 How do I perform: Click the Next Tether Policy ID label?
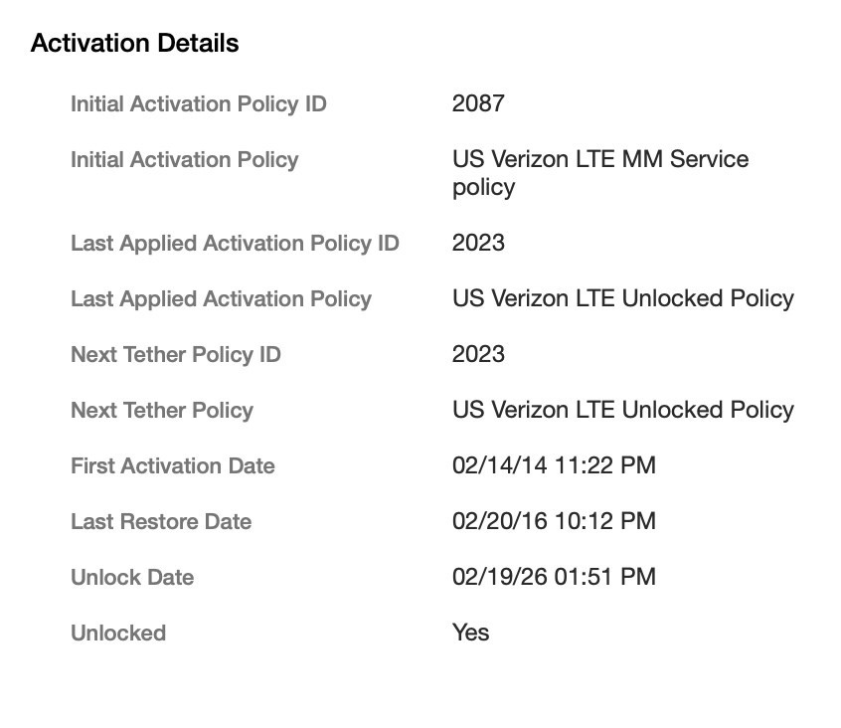[175, 355]
